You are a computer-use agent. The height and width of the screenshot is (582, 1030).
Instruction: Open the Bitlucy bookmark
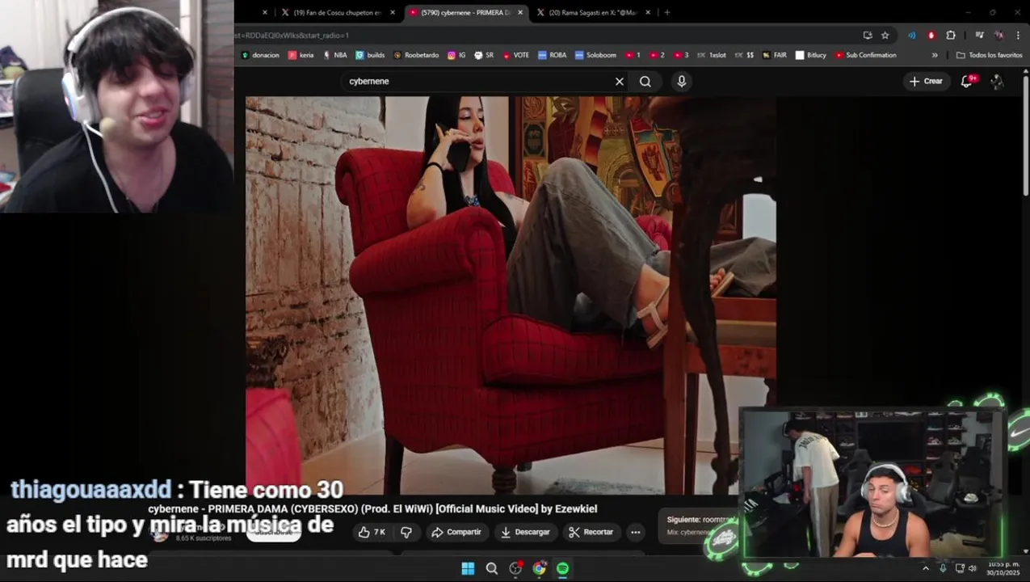click(811, 55)
